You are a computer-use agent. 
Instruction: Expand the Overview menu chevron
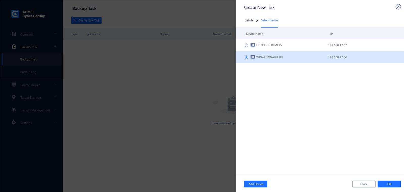(55, 34)
